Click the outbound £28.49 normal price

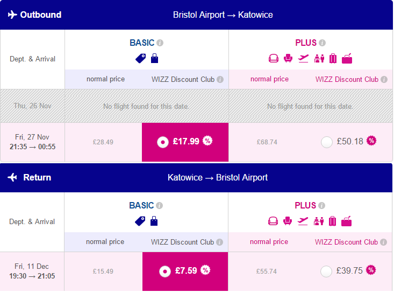click(x=103, y=142)
